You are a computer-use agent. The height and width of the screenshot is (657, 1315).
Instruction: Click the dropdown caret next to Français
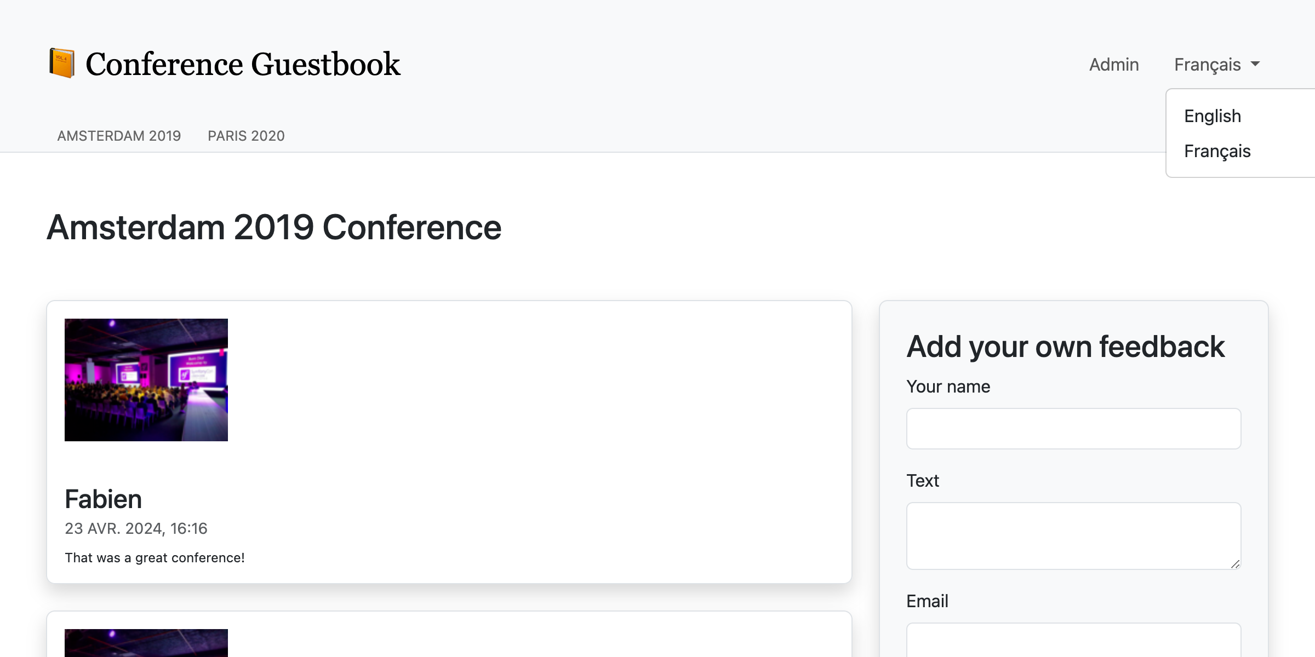(1256, 65)
